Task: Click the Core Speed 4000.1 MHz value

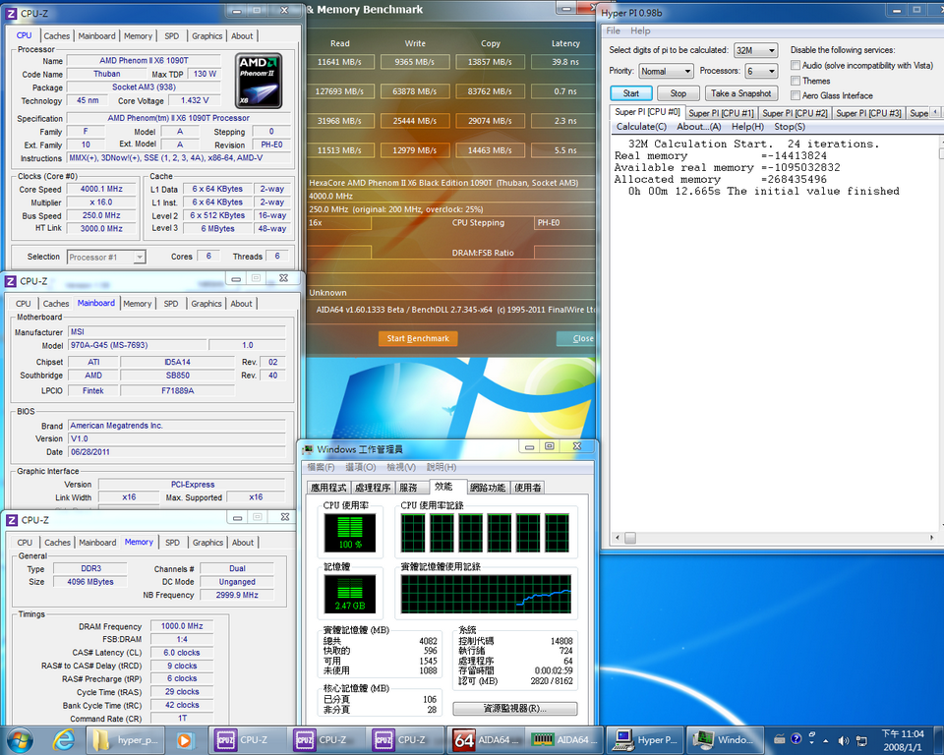Action: [x=101, y=189]
